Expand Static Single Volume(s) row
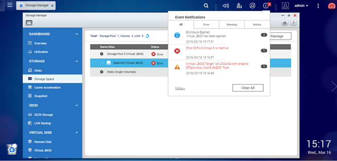The image size is (337, 161). pos(102,72)
